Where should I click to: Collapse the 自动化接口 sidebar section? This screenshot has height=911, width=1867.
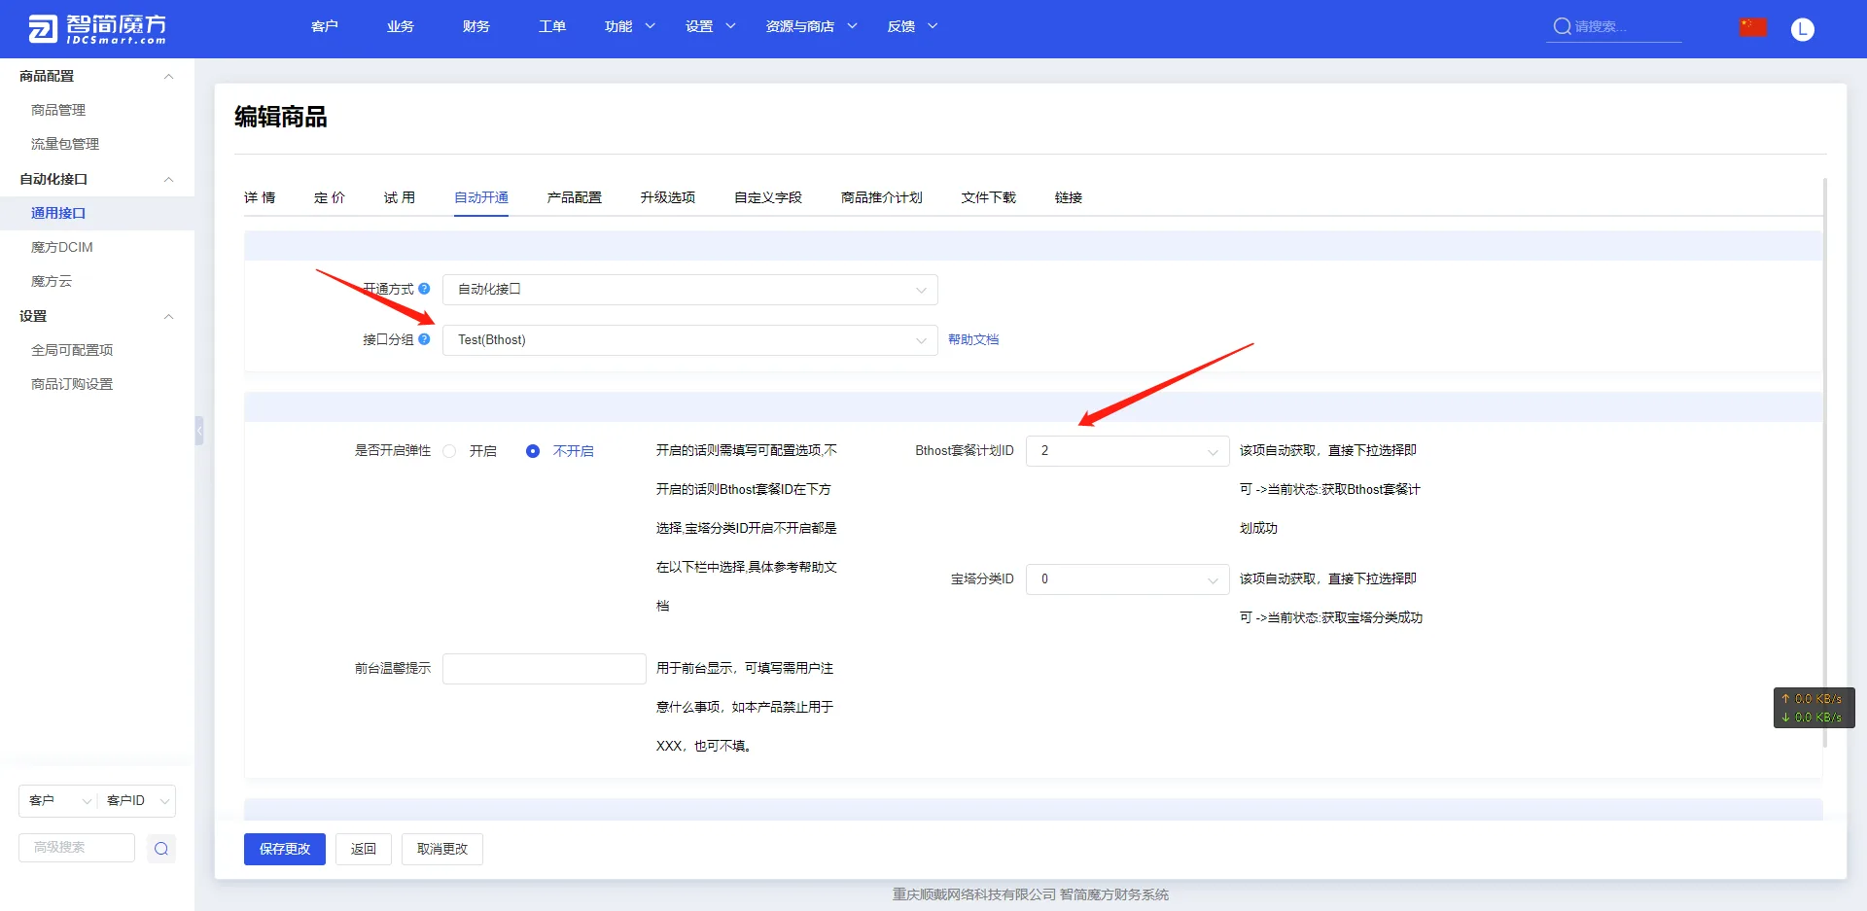pos(168,180)
